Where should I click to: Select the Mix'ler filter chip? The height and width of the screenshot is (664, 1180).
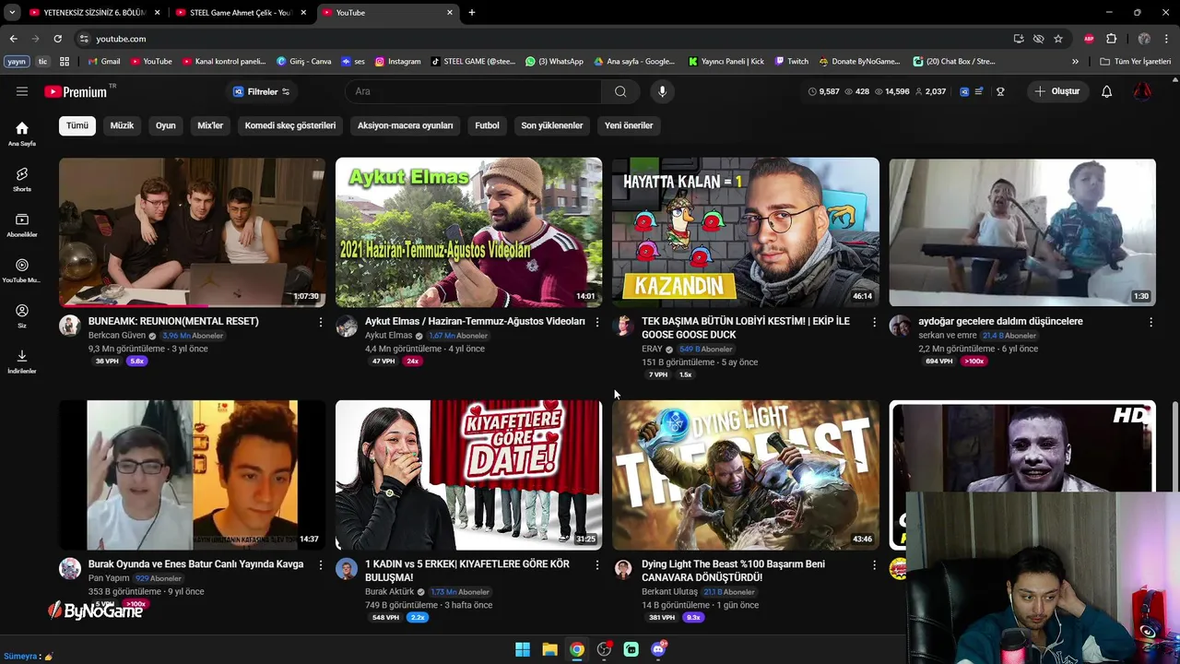[x=210, y=125]
